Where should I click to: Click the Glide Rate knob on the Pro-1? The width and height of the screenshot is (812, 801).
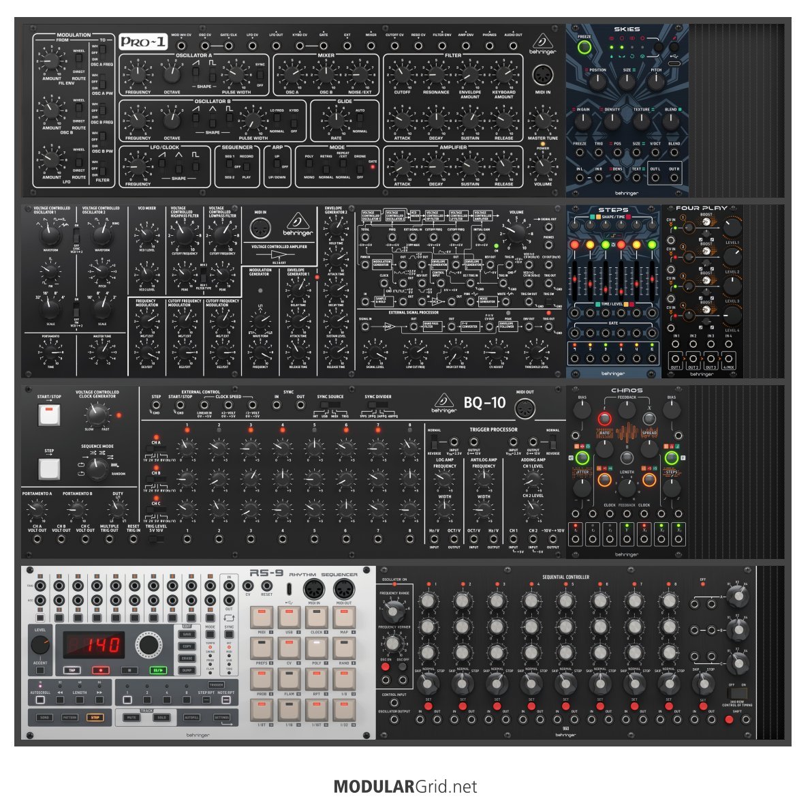pyautogui.click(x=336, y=121)
